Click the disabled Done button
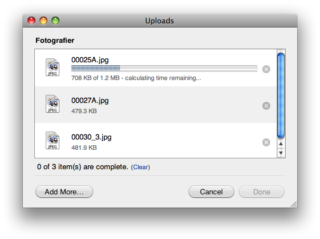This screenshot has width=320, height=239. pos(262,192)
